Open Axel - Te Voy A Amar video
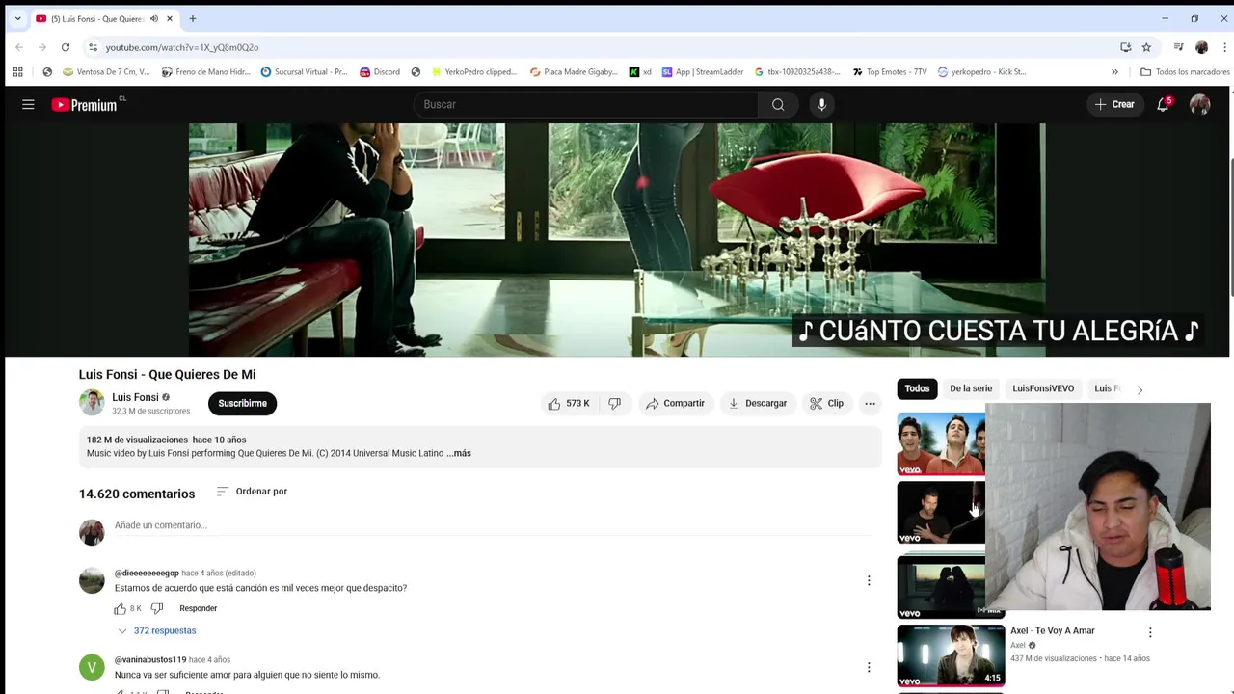 [x=1053, y=630]
